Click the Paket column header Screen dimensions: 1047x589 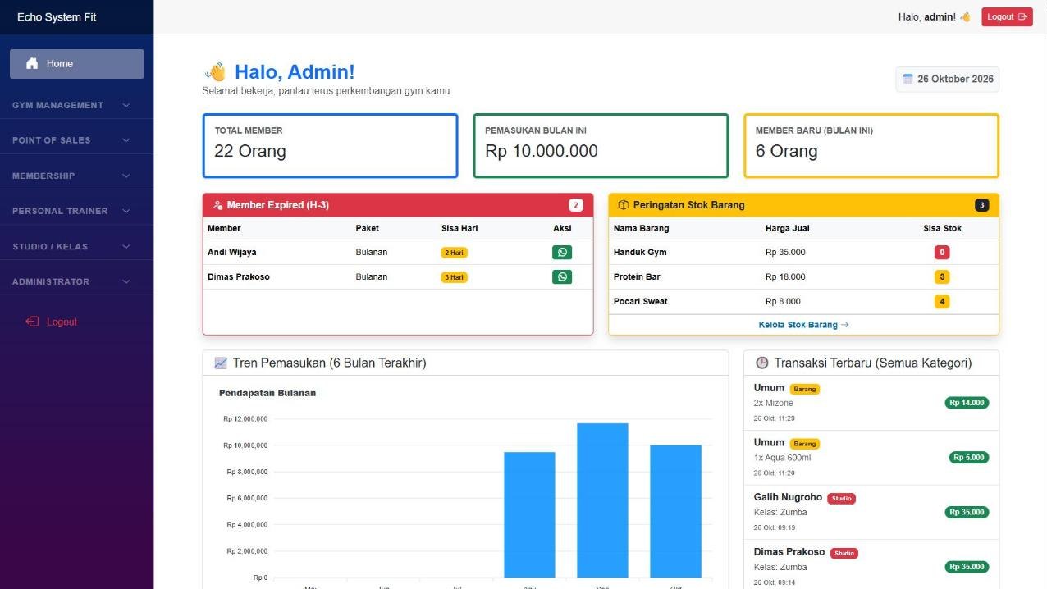368,228
